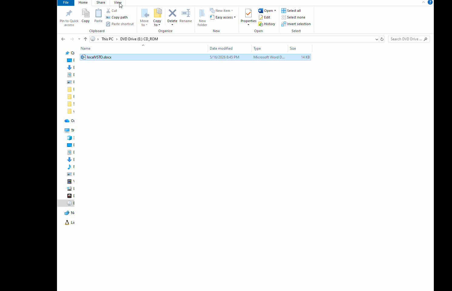Click Pin to Quick access icon
452x291 pixels.
pyautogui.click(x=69, y=14)
